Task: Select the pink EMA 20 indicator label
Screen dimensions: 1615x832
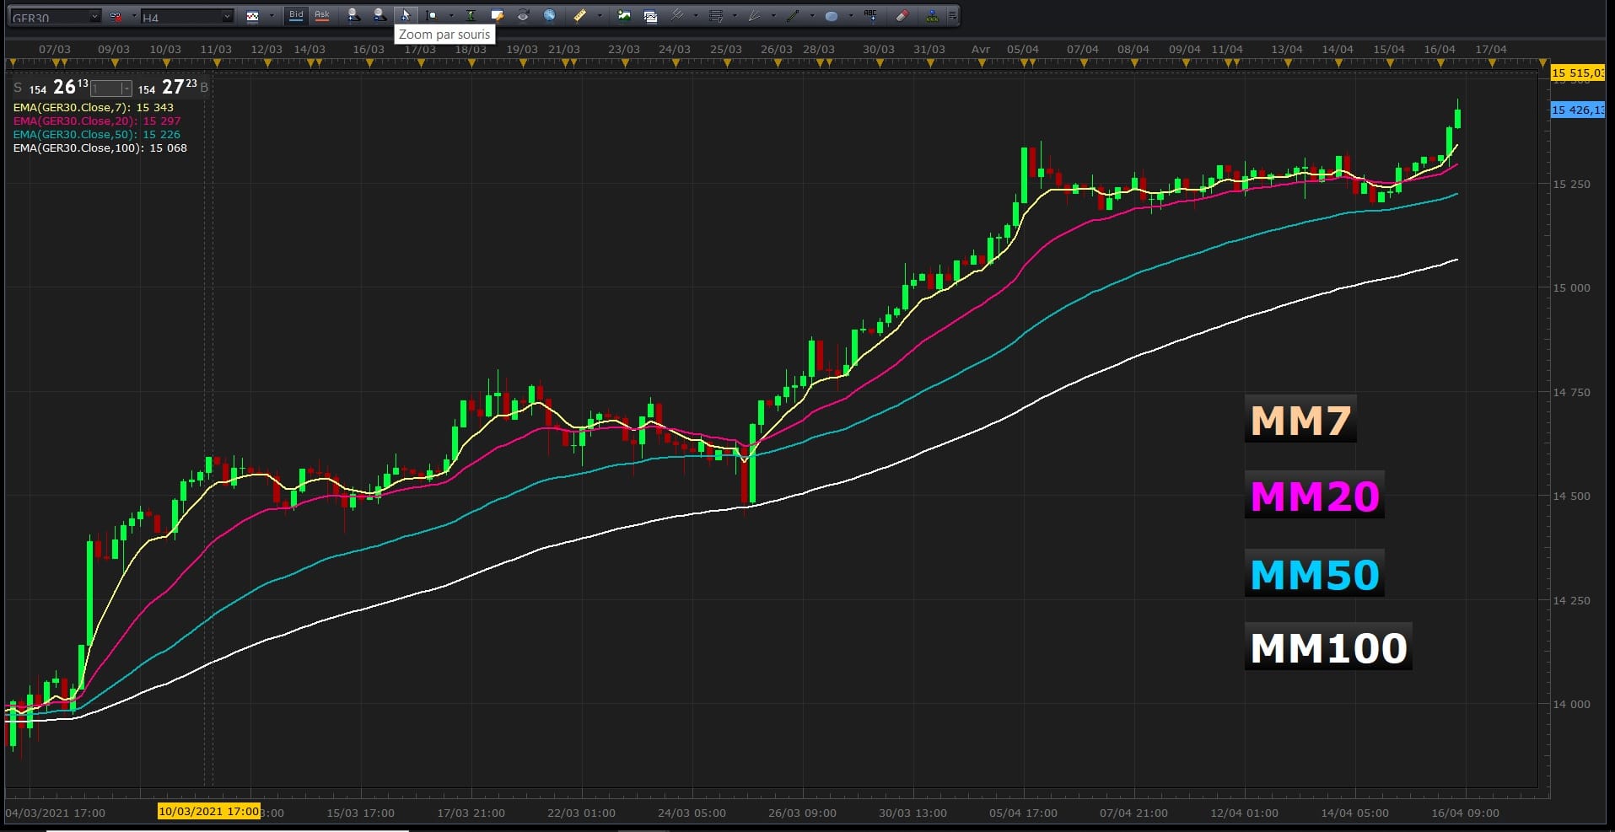Action: 97,121
